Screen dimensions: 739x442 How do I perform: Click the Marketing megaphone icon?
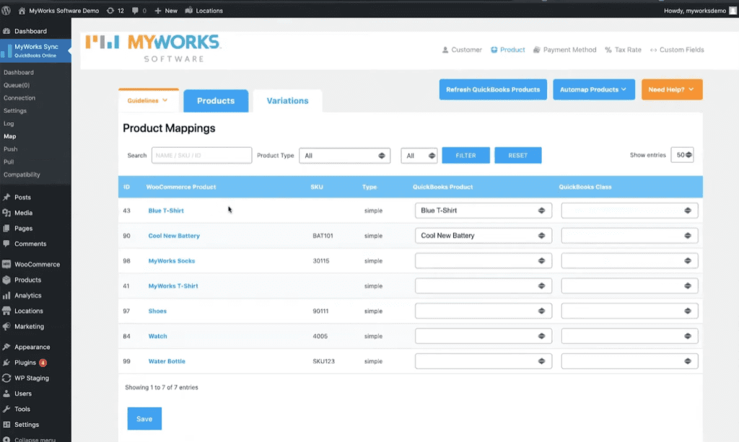pyautogui.click(x=6, y=326)
